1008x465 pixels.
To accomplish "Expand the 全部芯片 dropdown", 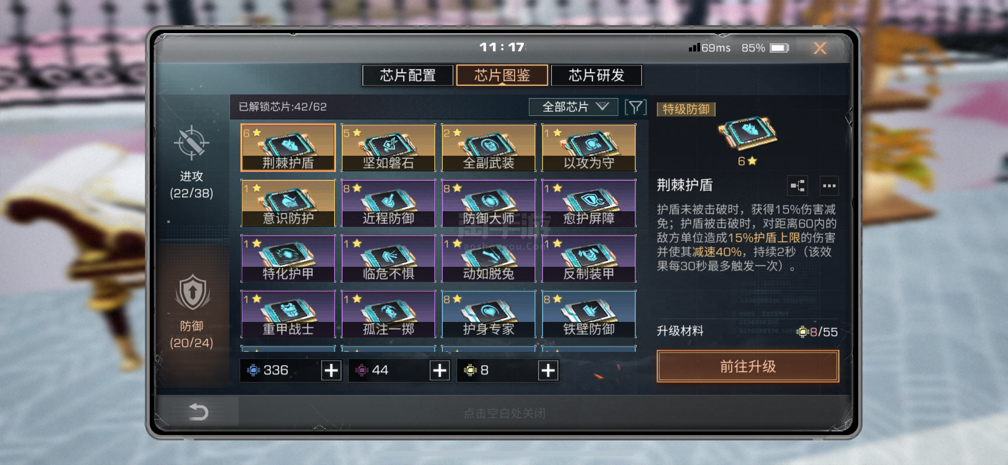I will point(573,106).
